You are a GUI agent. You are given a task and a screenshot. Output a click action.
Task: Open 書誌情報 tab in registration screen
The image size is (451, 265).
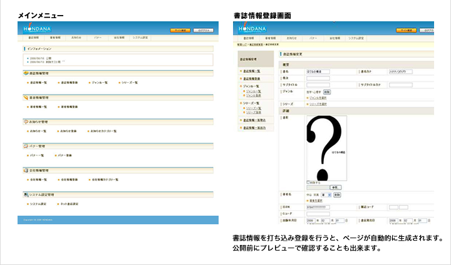(249, 38)
